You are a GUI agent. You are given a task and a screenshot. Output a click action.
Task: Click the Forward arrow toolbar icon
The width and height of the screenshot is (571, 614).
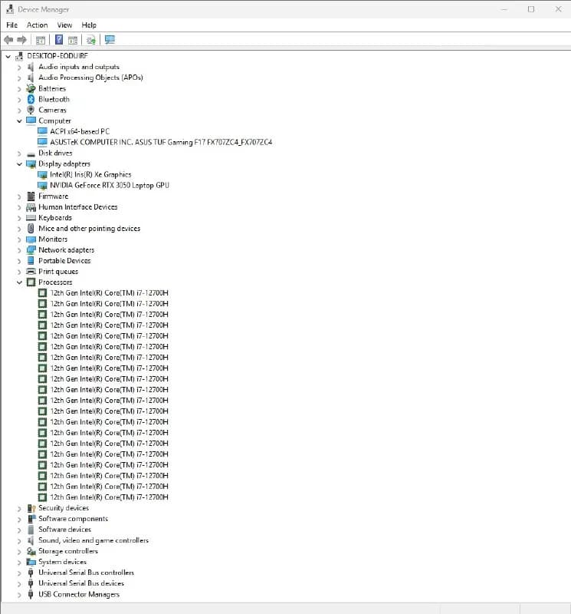(22, 40)
